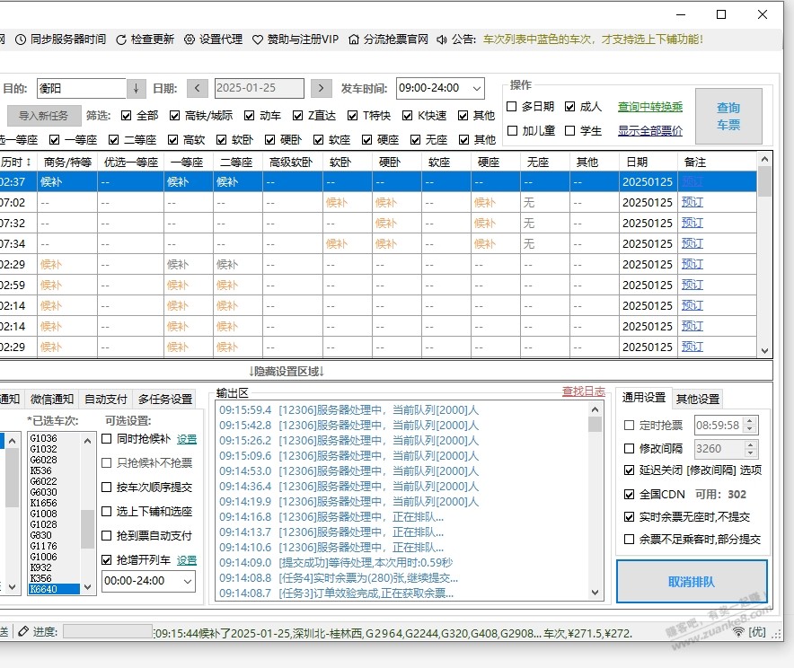The height and width of the screenshot is (668, 794).
Task: Maximize the window
Action: [721, 14]
